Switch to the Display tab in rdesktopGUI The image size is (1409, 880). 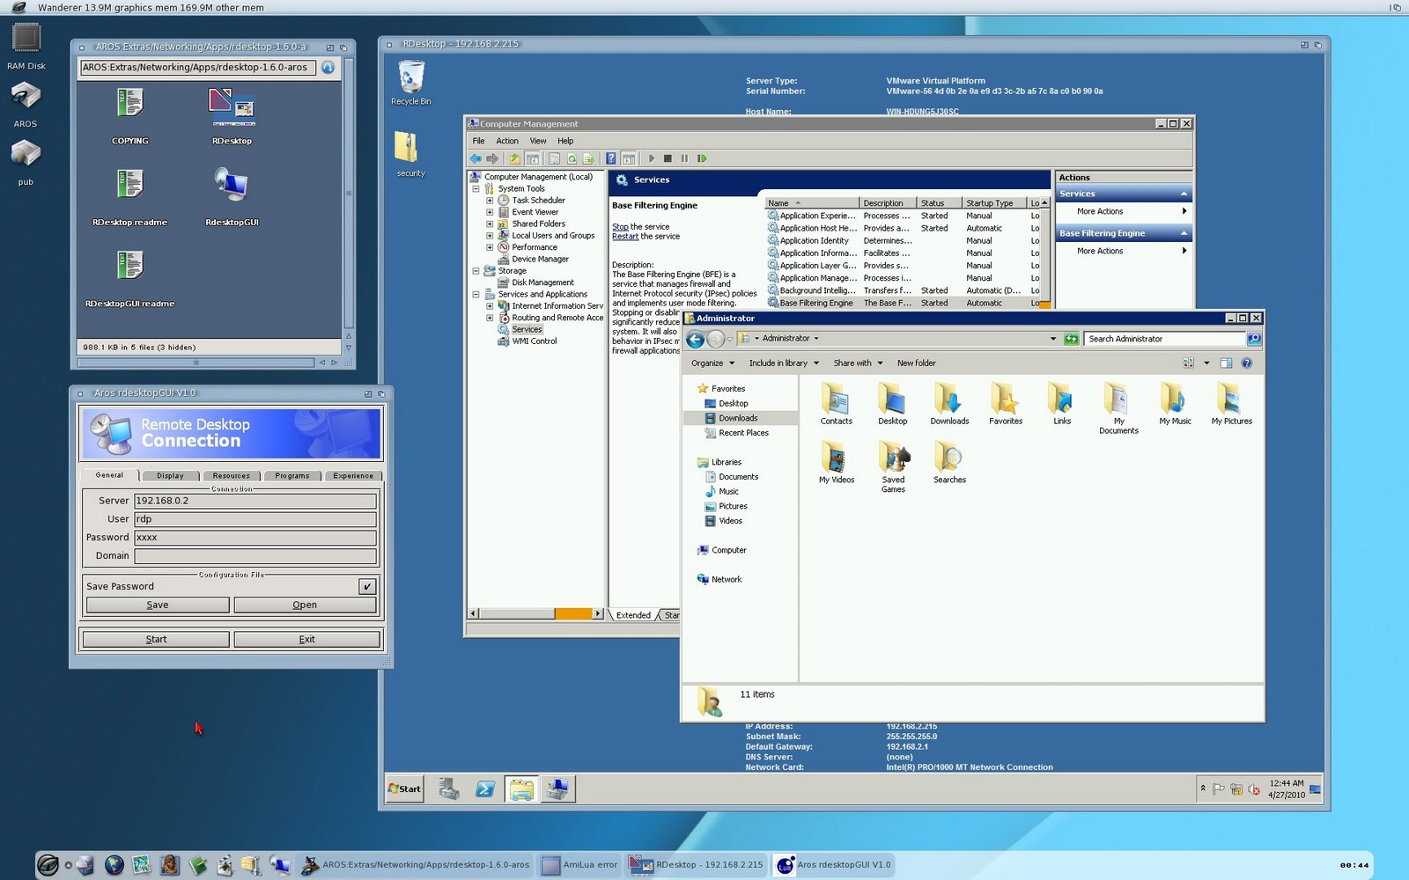click(170, 475)
